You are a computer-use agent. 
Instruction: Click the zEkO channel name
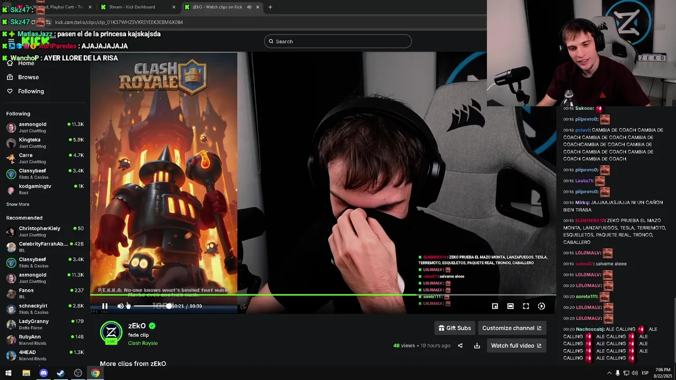[x=137, y=326]
